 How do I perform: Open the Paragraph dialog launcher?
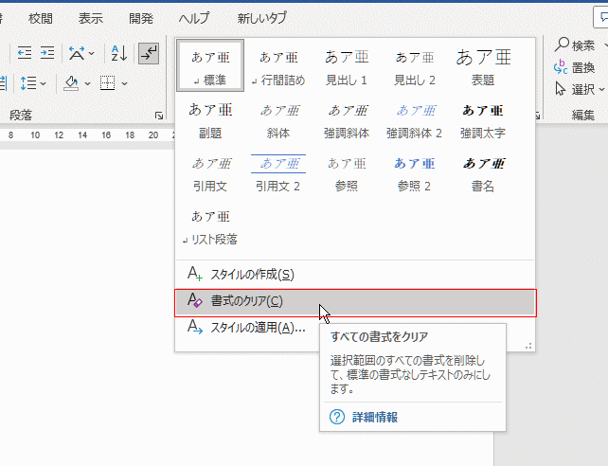(x=159, y=116)
